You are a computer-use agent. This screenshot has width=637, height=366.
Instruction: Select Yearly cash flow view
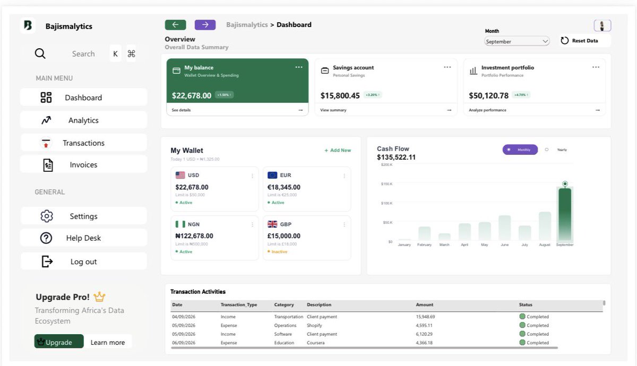pos(556,150)
